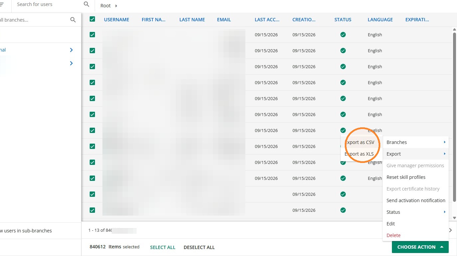The width and height of the screenshot is (457, 256).
Task: Uncheck the topmost user row's checkbox
Action: [92, 35]
